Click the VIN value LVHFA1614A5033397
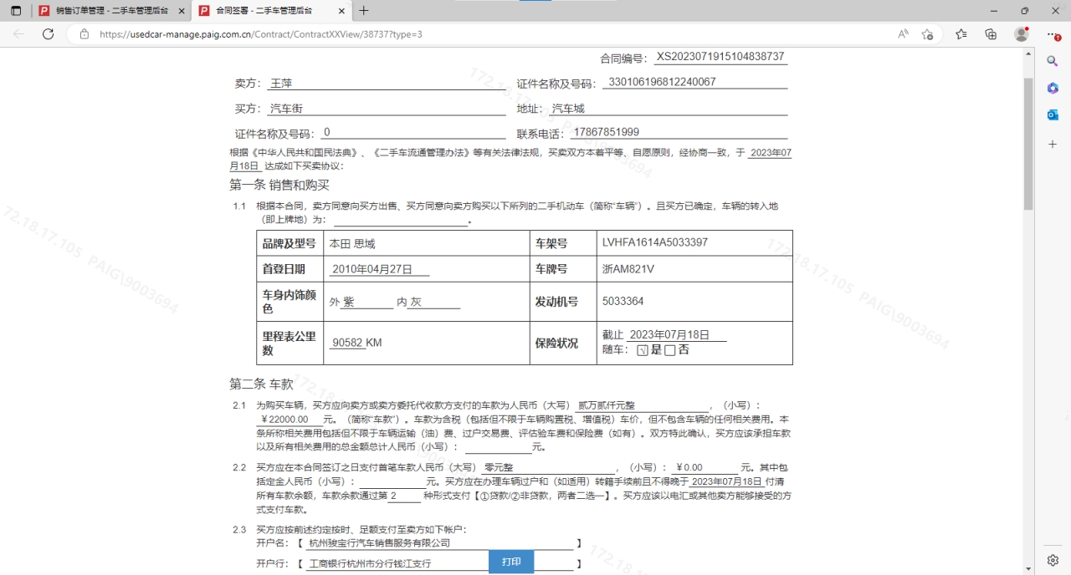Image resolution: width=1071 pixels, height=575 pixels. (655, 243)
